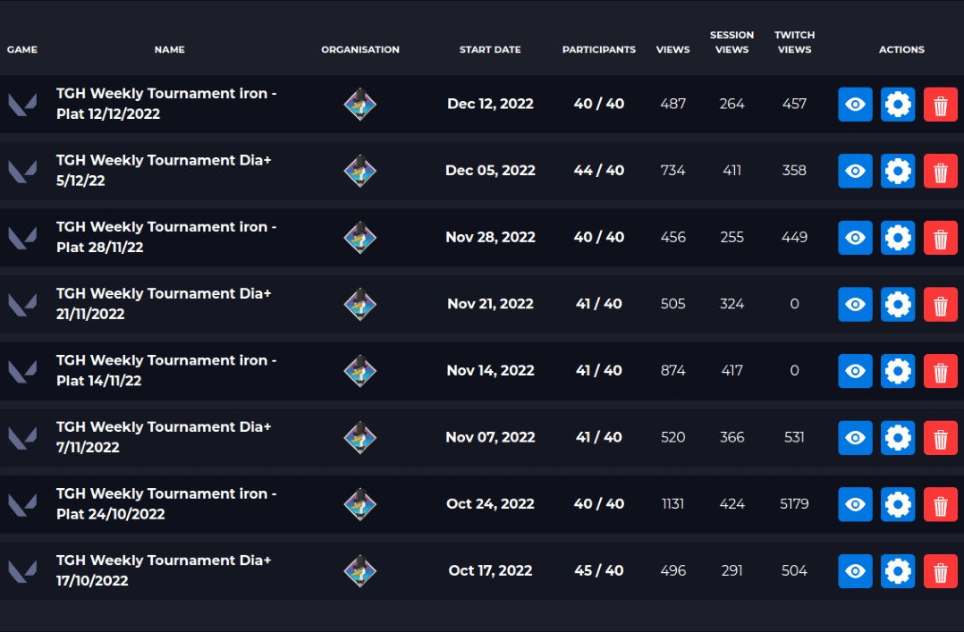Open TGH Weekly Tournament iron - Plat 28/11/22
964x632 pixels.
point(166,237)
